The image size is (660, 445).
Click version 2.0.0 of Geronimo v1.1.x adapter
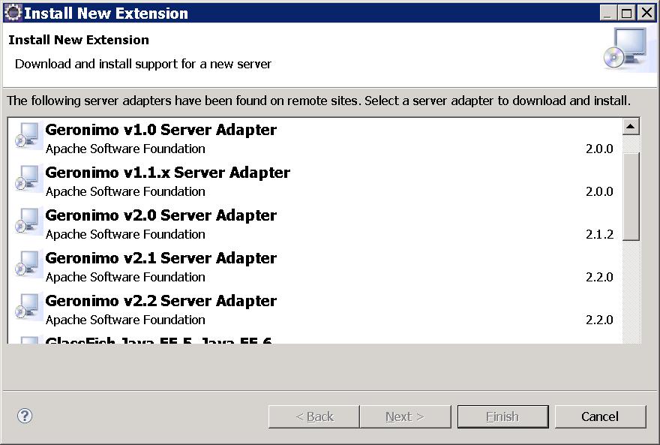(x=599, y=191)
